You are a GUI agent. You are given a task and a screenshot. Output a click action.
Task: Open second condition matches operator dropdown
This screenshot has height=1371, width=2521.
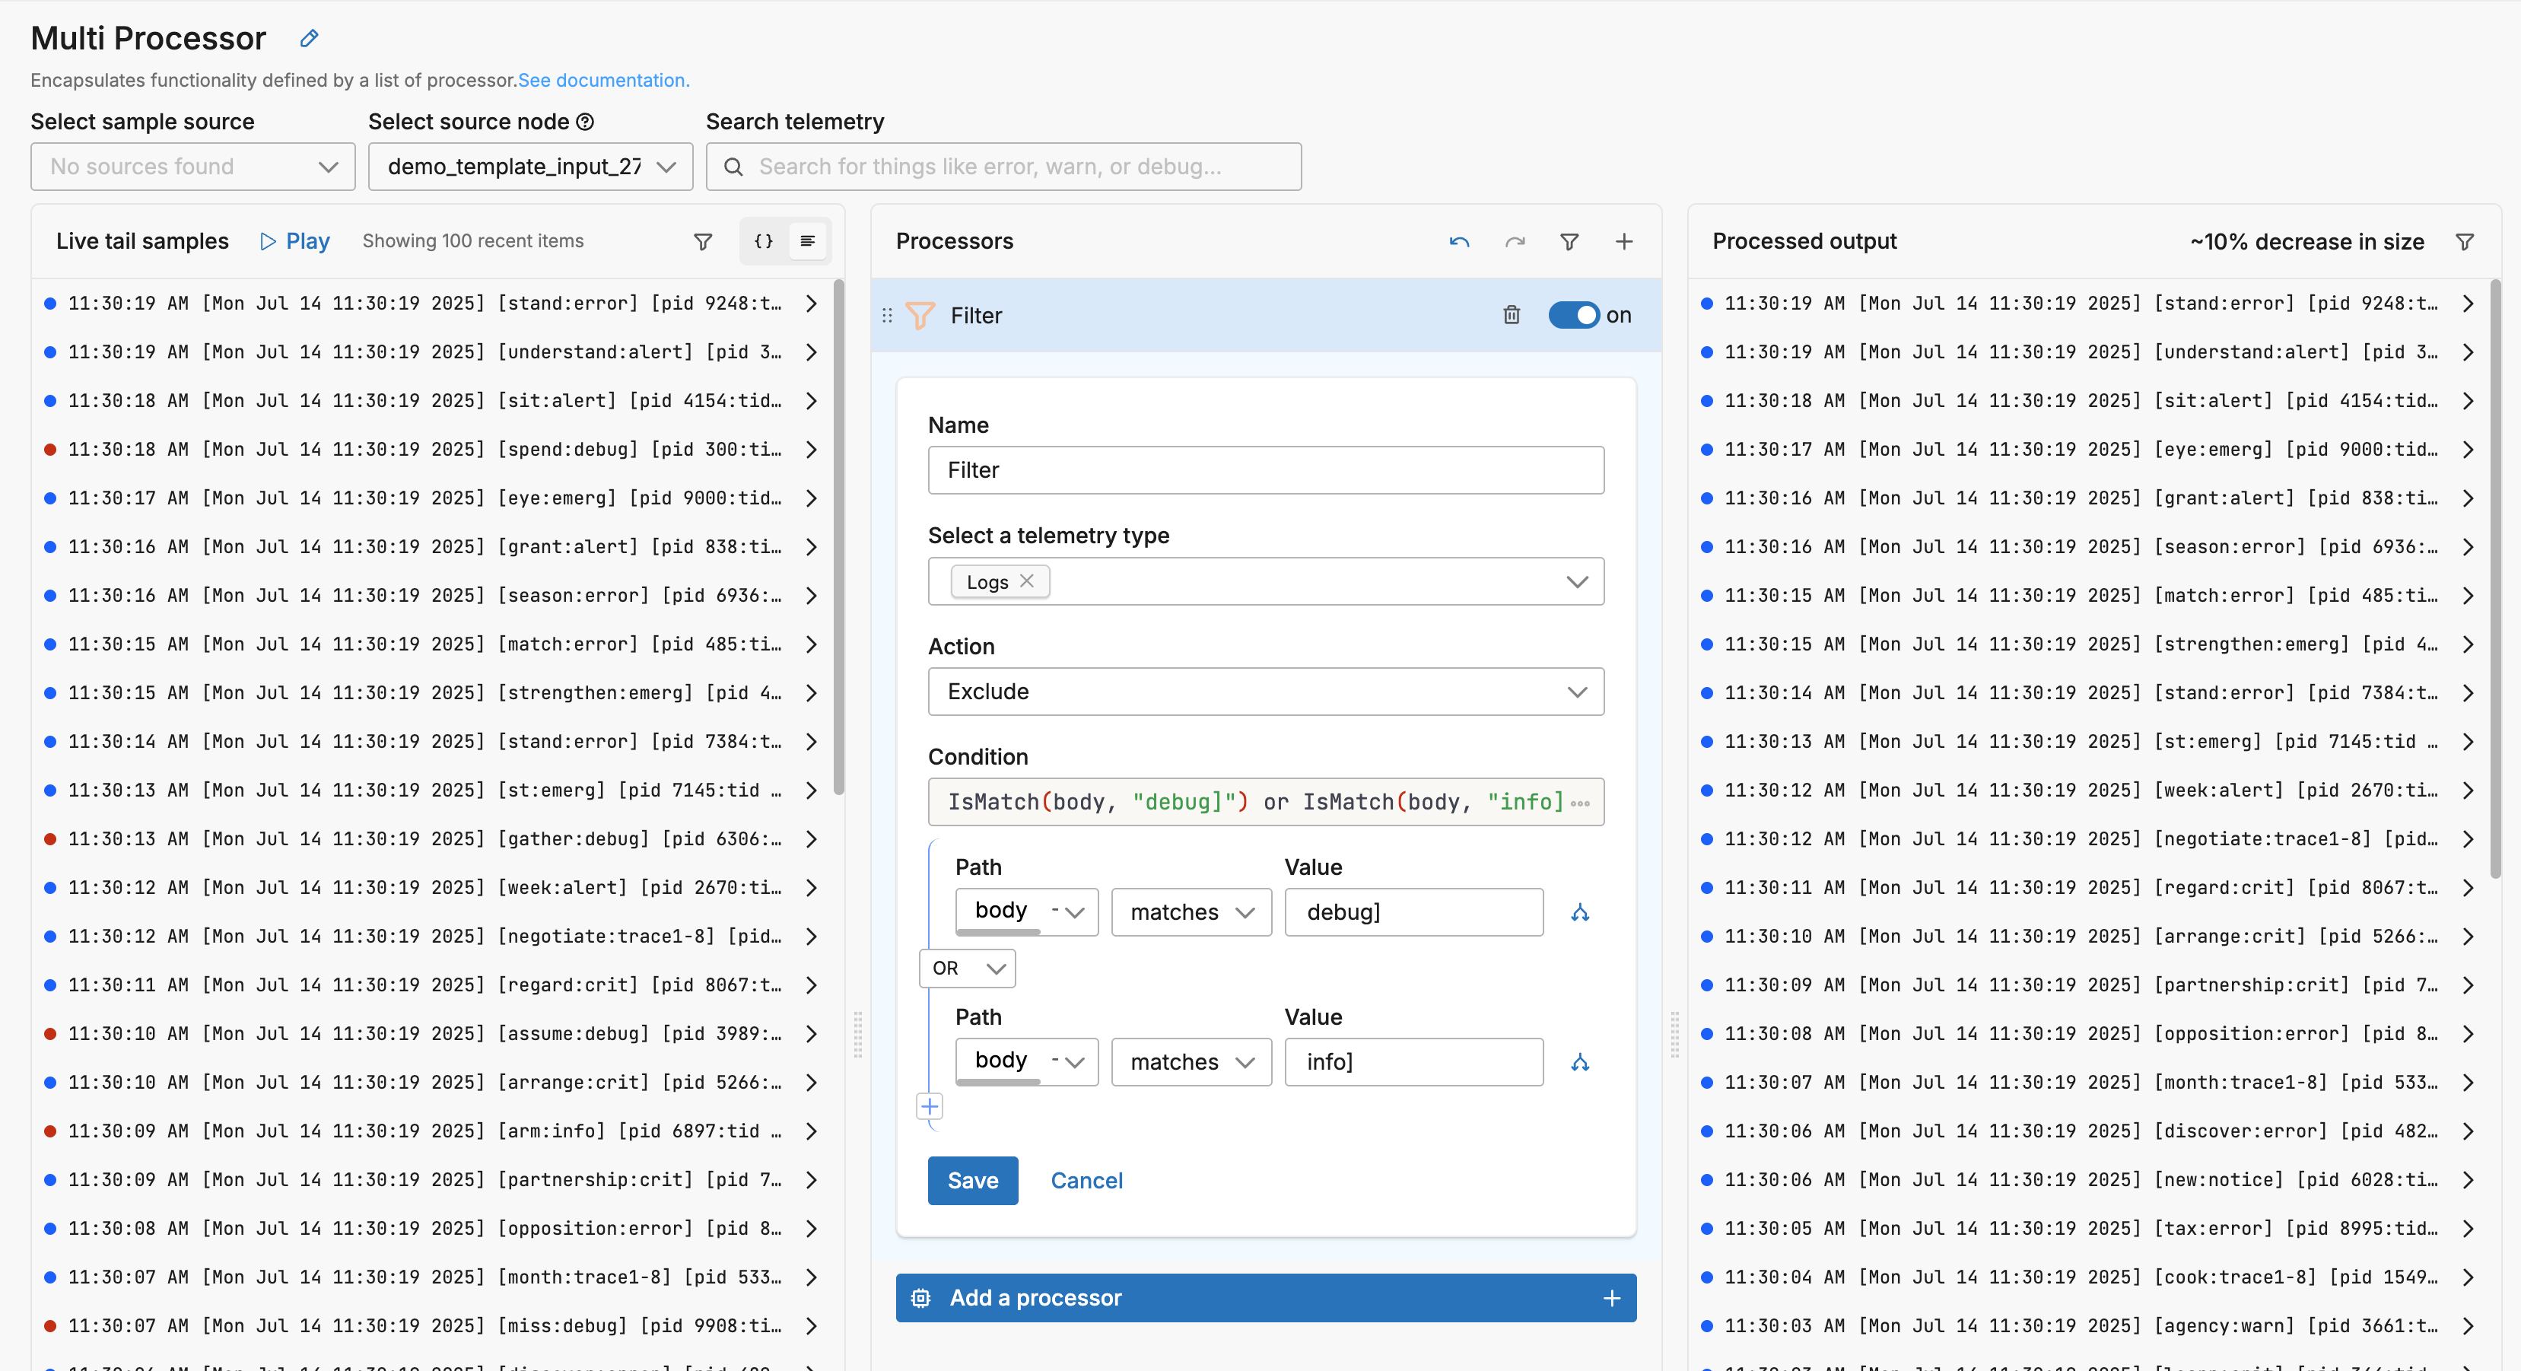point(1191,1063)
